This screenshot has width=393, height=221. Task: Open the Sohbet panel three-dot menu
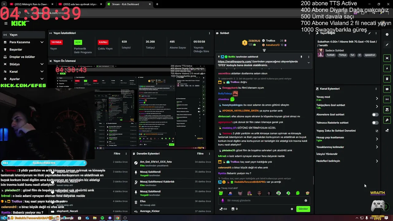(x=309, y=33)
